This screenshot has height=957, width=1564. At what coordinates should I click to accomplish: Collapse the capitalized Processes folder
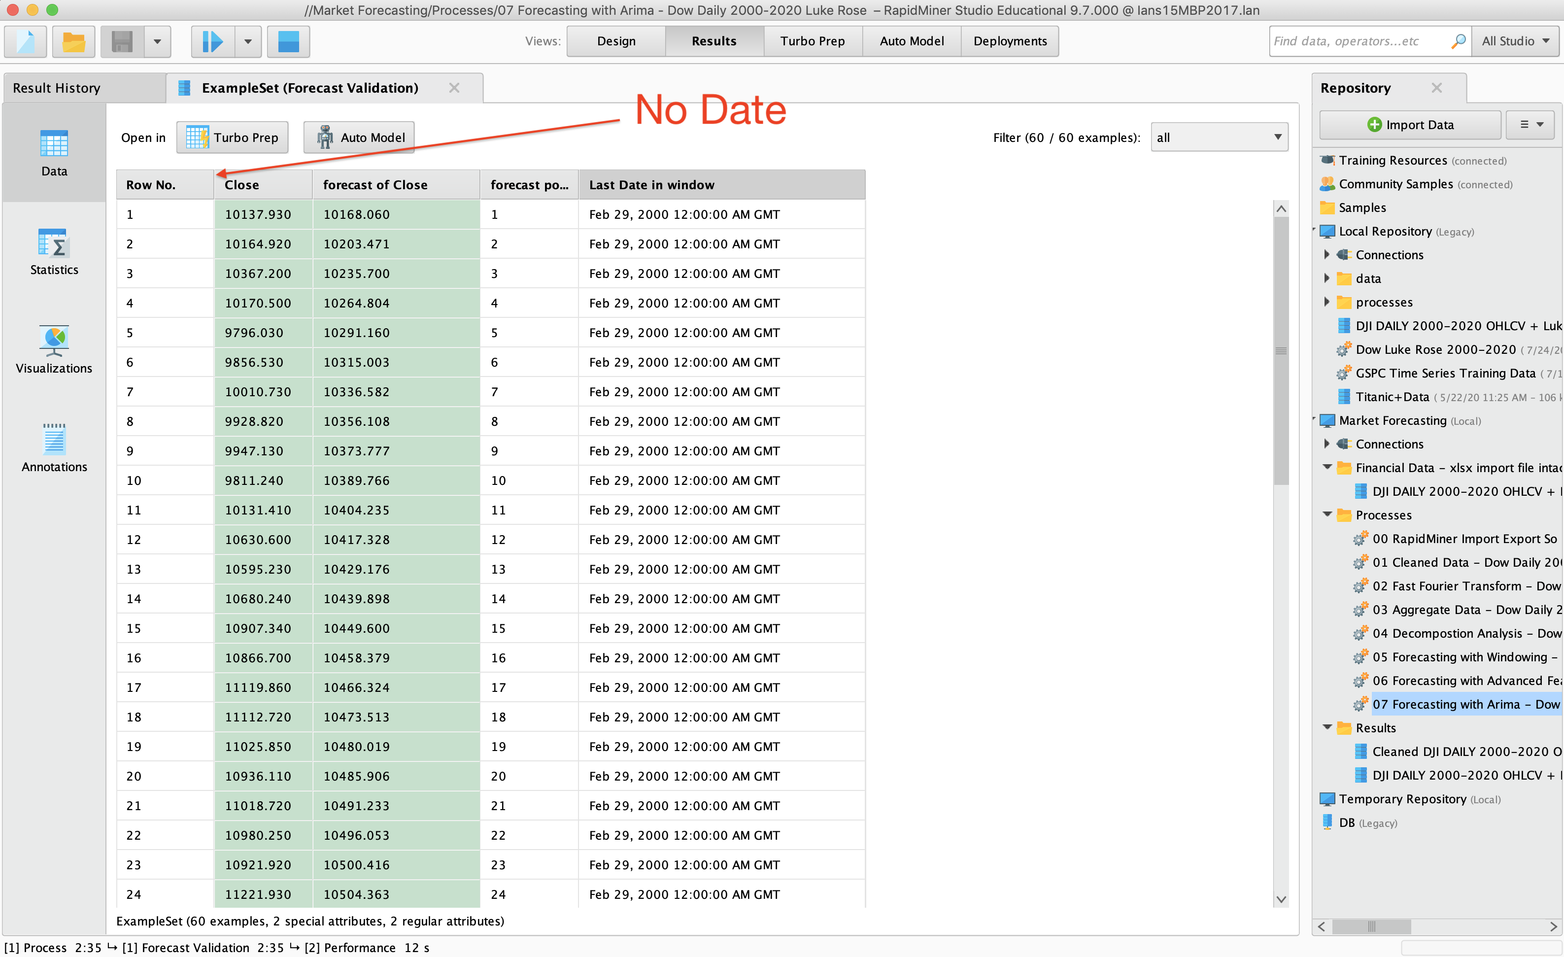(x=1327, y=514)
